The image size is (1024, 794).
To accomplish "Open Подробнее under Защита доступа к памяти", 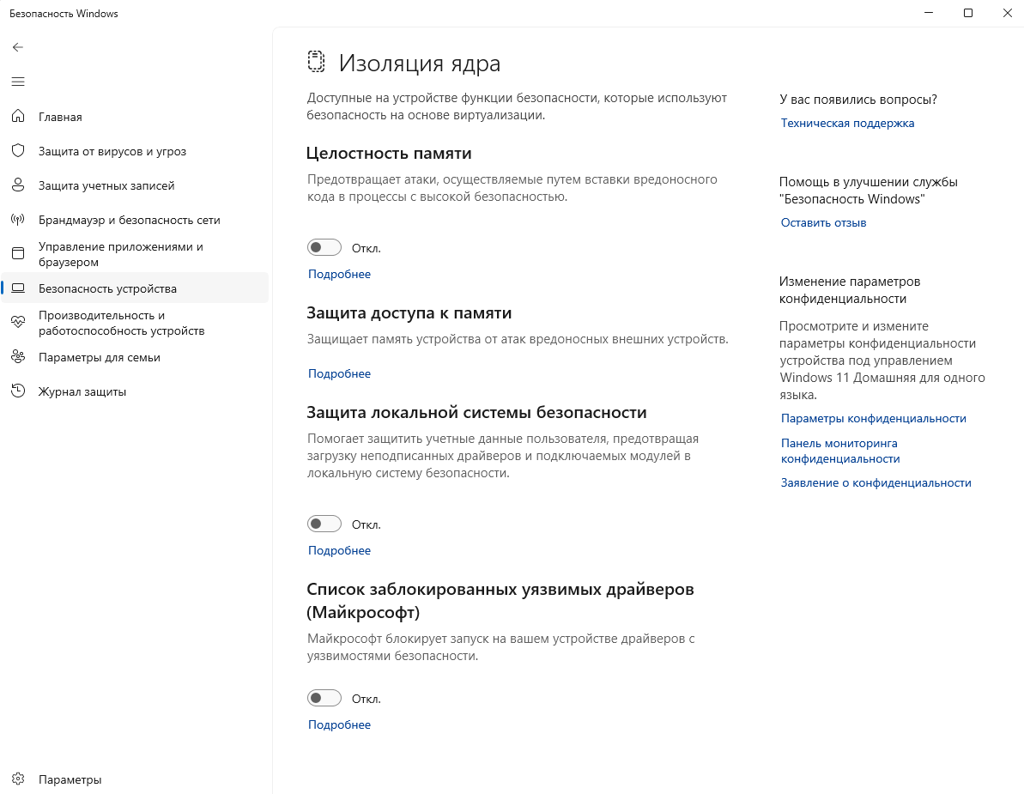I will pos(339,373).
